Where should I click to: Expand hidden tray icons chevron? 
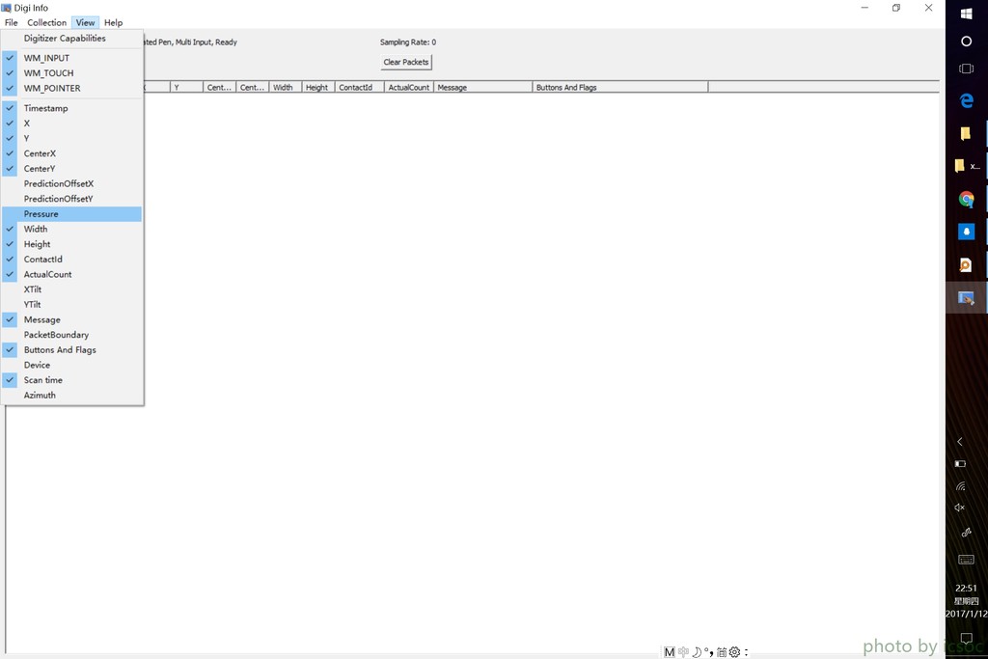[960, 442]
